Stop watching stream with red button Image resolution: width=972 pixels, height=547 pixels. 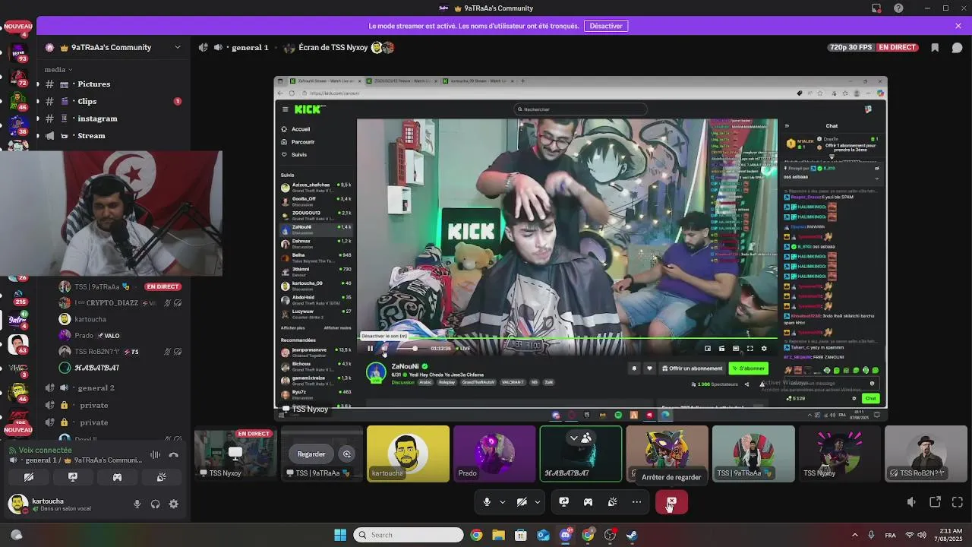tap(671, 502)
